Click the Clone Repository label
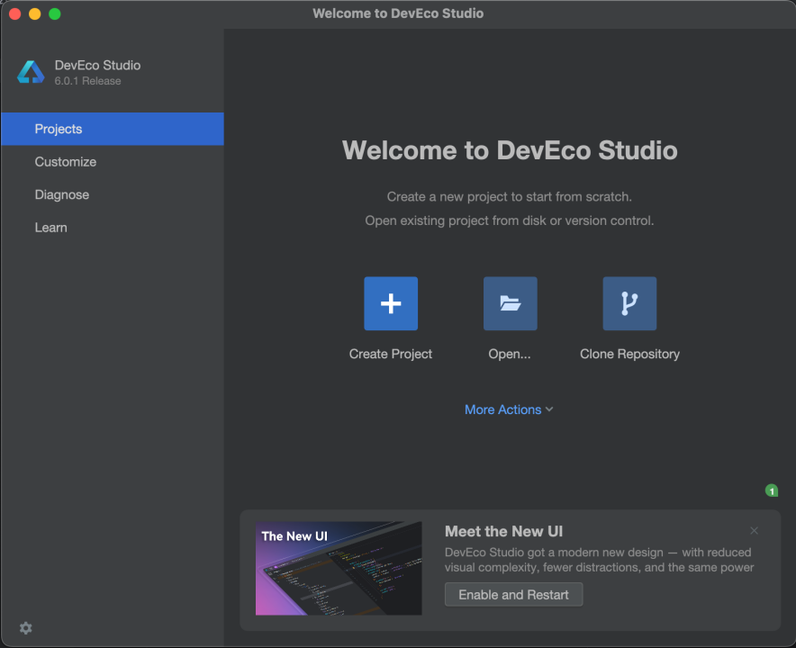The height and width of the screenshot is (648, 796). click(629, 354)
